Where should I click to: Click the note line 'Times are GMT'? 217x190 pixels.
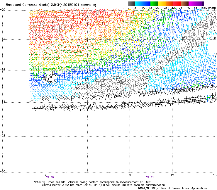(57, 182)
